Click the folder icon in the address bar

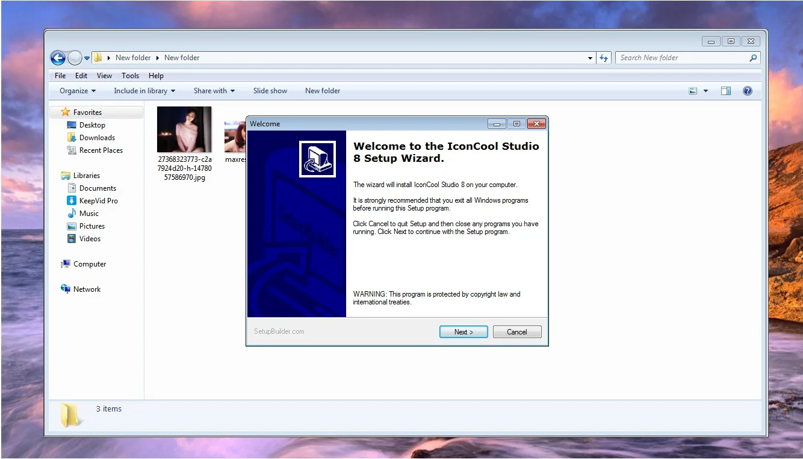click(x=98, y=58)
